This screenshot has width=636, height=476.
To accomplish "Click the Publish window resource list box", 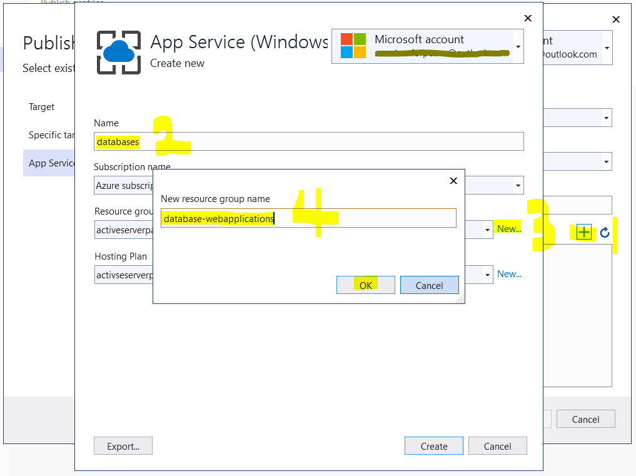I will (x=578, y=315).
